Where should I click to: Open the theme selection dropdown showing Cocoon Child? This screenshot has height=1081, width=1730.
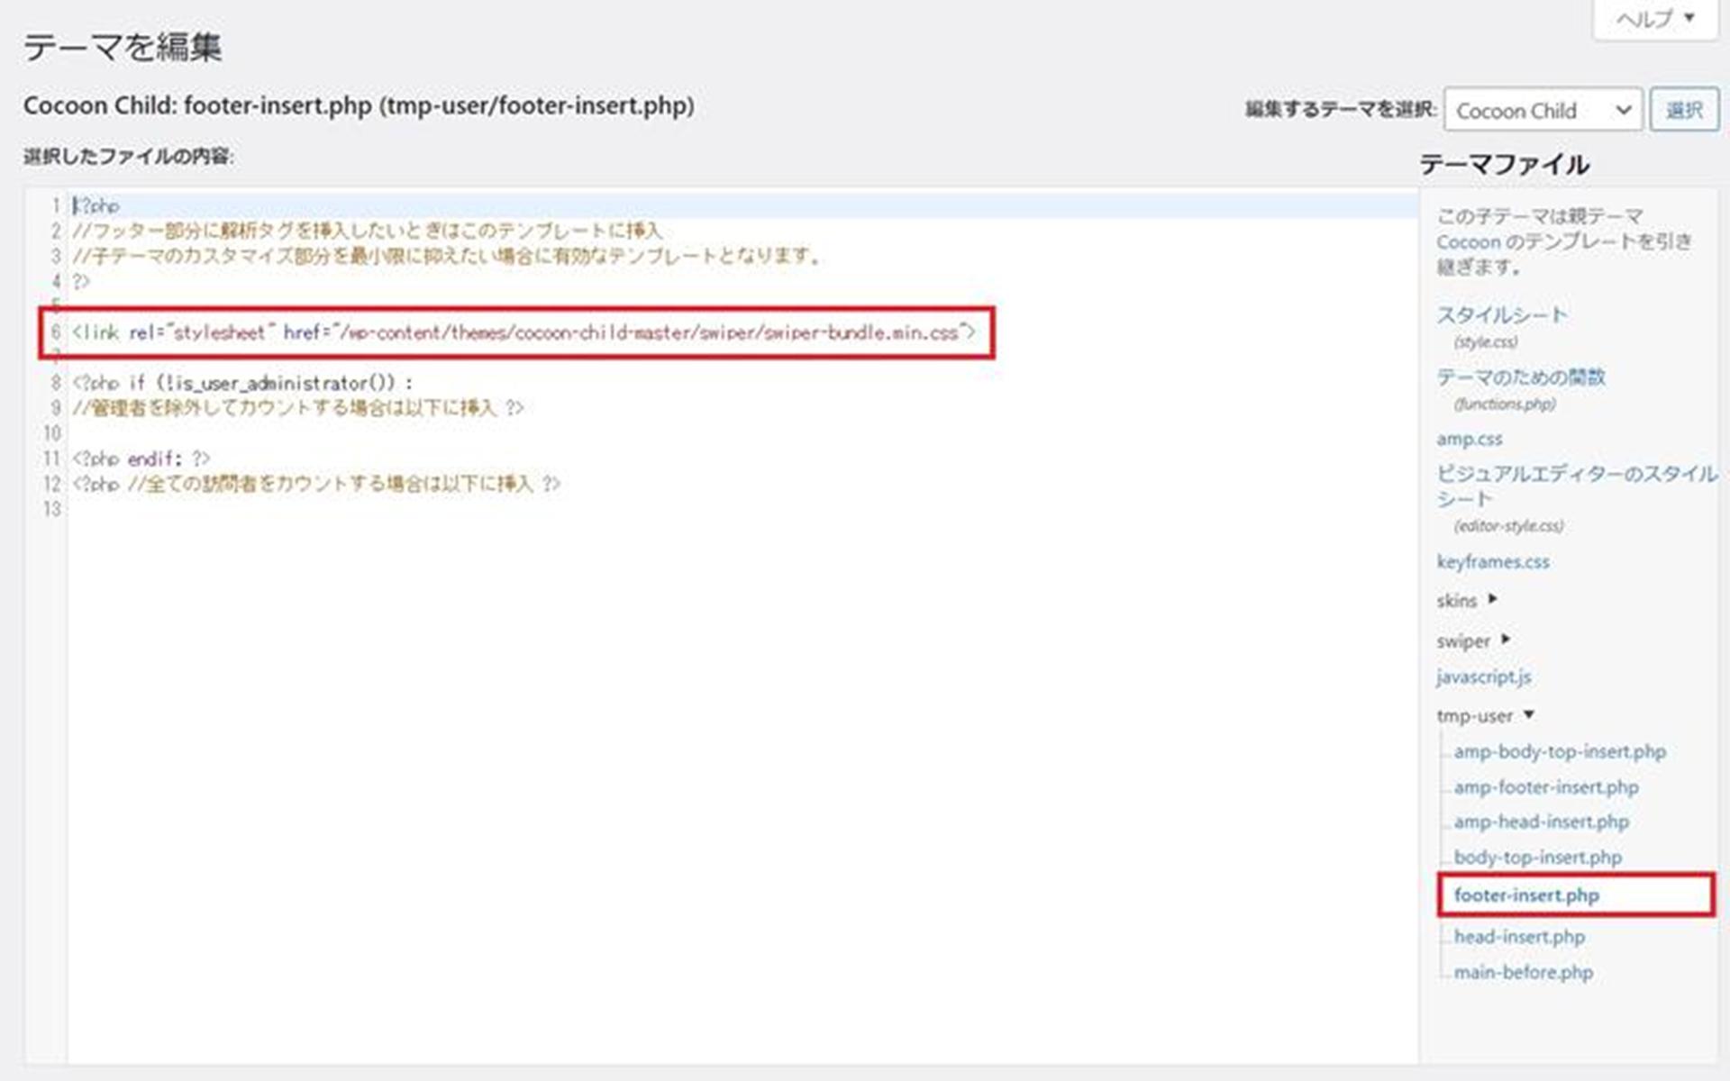pos(1542,110)
